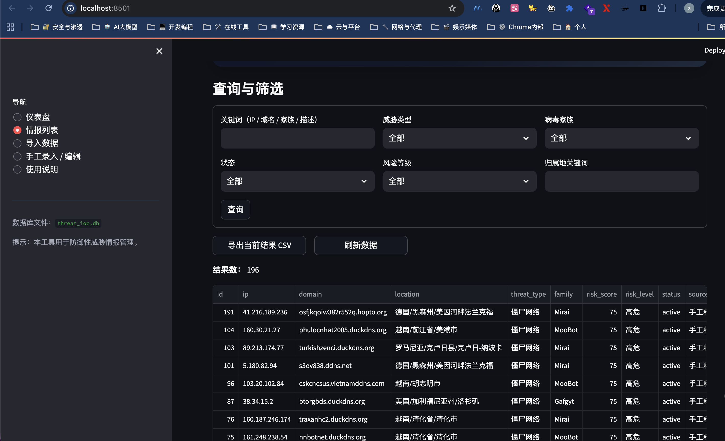Select cell osfjkqoiw382r552q.hopto.org
Screen dimensions: 725x441
pos(343,312)
